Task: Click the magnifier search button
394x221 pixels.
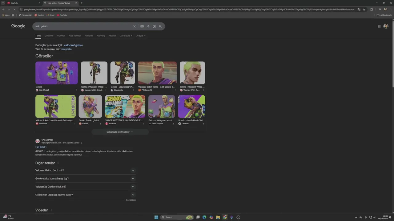Action: pos(160,26)
